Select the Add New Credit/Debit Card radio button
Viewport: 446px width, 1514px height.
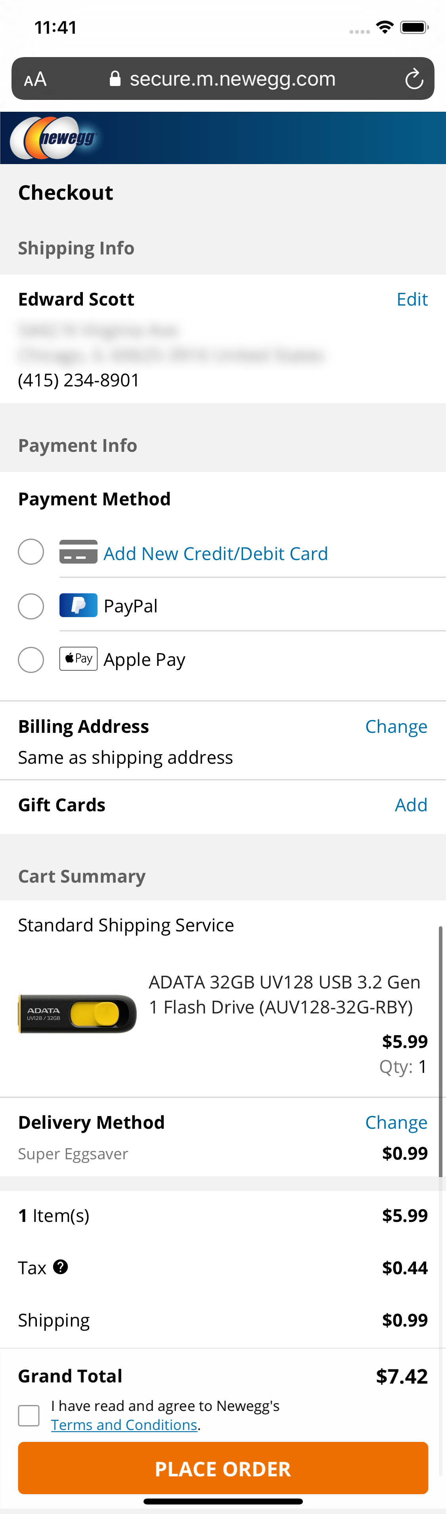[31, 552]
